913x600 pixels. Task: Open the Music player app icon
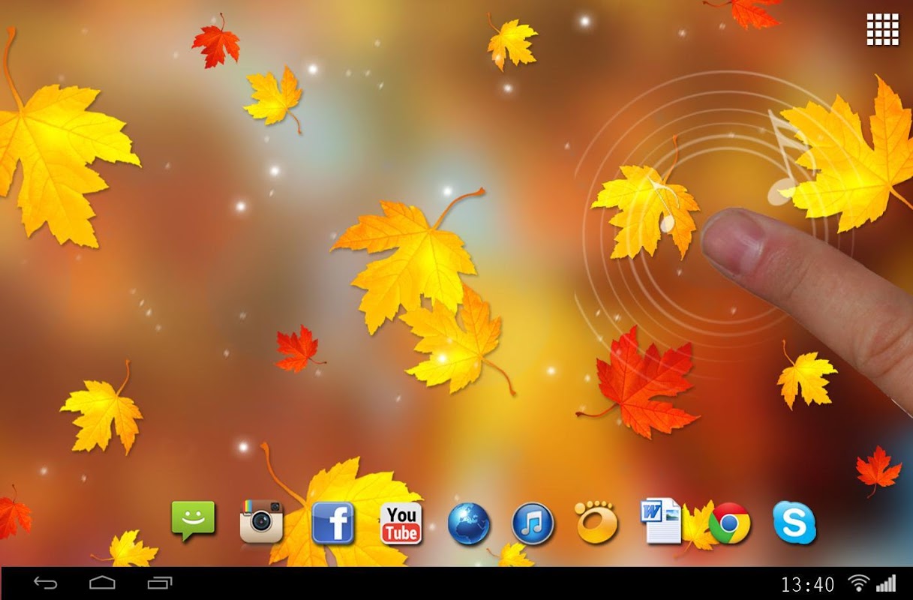(533, 523)
